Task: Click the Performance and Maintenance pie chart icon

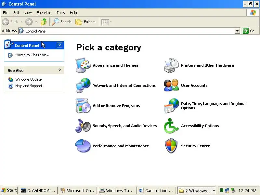Action: pyautogui.click(x=83, y=146)
